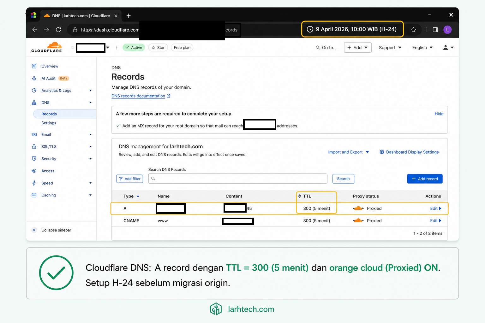485x323 pixels.
Task: Open the Access menu item
Action: (x=48, y=171)
